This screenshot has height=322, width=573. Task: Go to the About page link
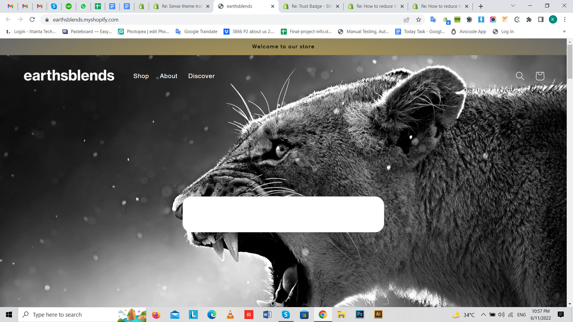[x=168, y=76]
